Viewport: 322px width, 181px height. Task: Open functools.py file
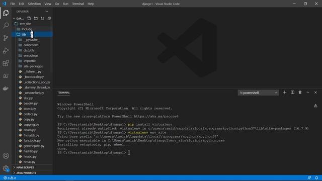[32, 141]
